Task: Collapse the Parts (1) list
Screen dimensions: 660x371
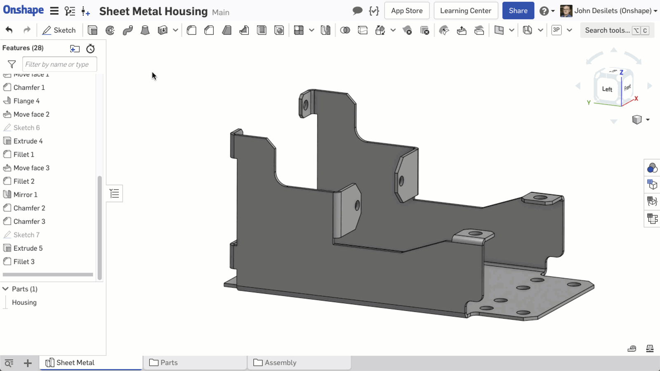Action: tap(6, 289)
